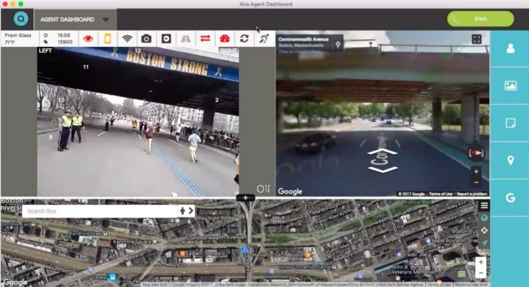
Task: Click the Uber ride icon in toolbar
Action: pos(166,39)
